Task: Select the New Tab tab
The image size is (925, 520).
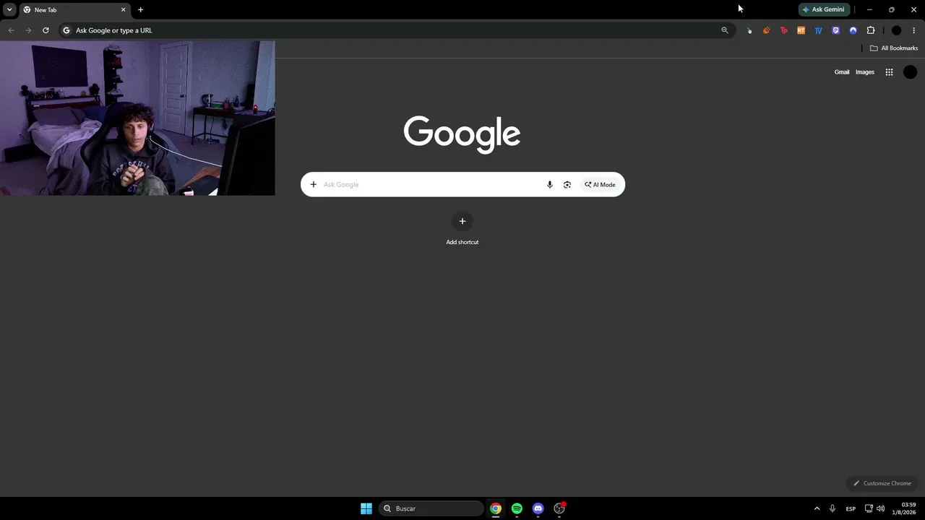Action: point(74,10)
